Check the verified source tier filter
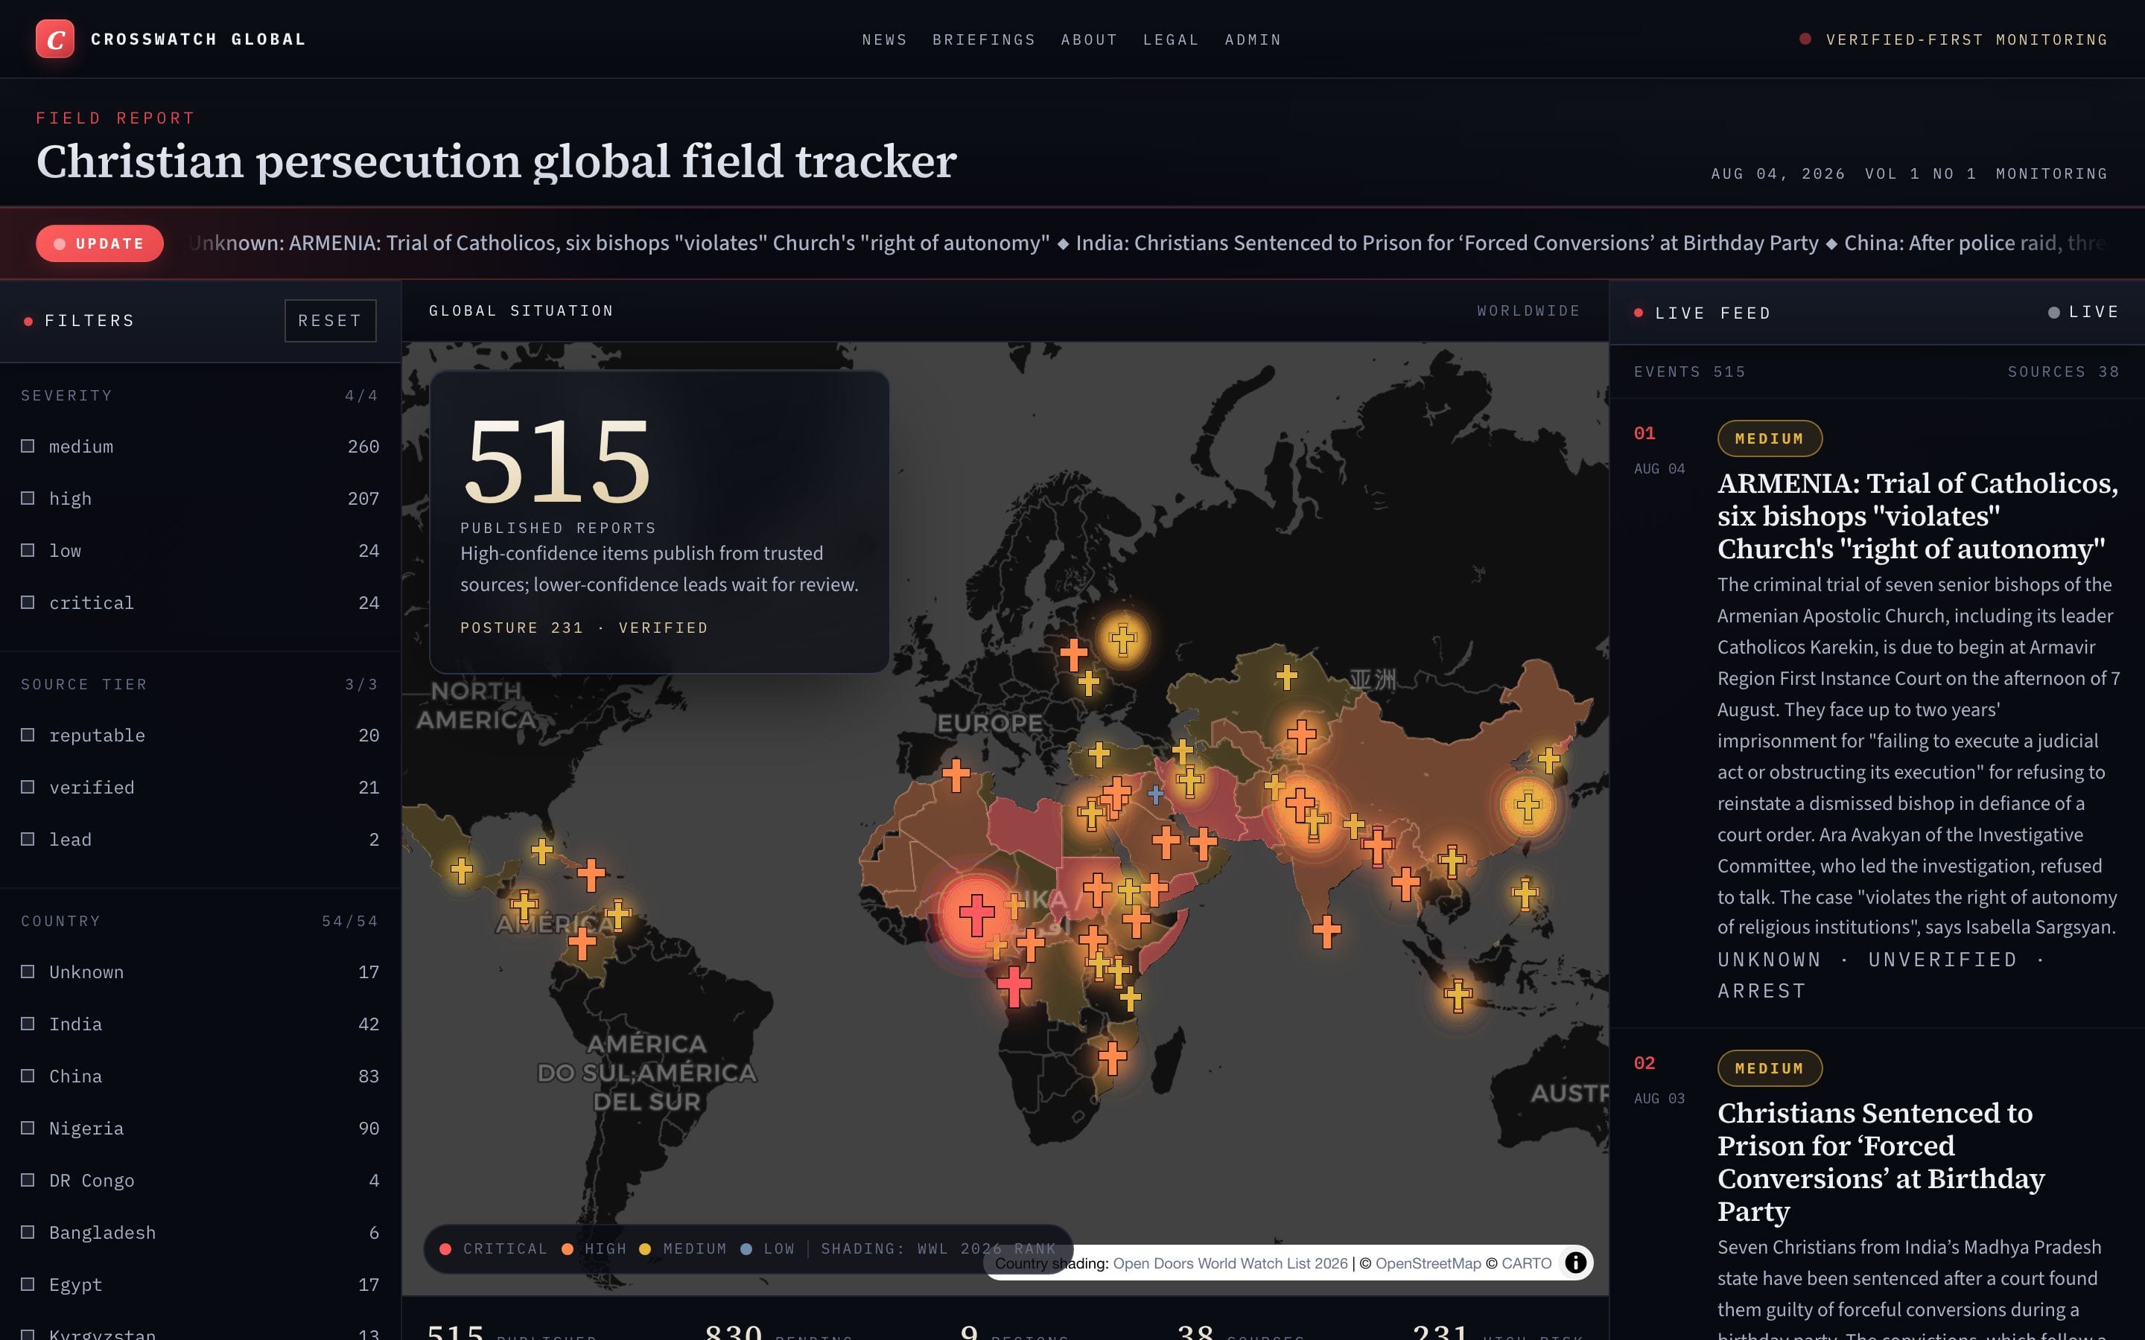Viewport: 2145px width, 1340px height. click(x=28, y=787)
